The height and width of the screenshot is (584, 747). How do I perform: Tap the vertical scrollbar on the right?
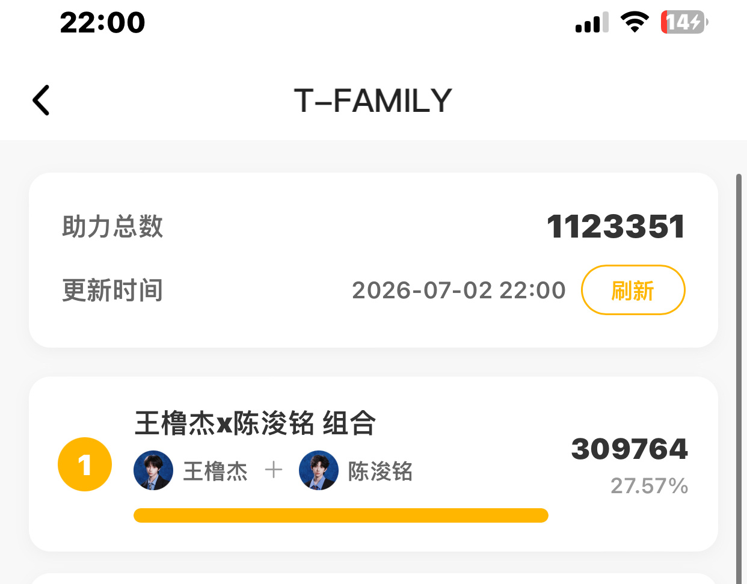click(x=739, y=379)
